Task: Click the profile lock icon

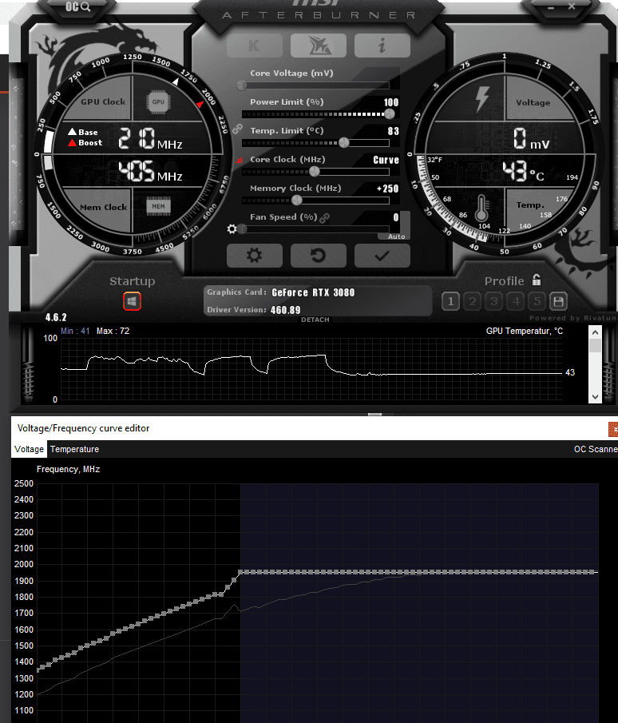Action: click(x=537, y=280)
